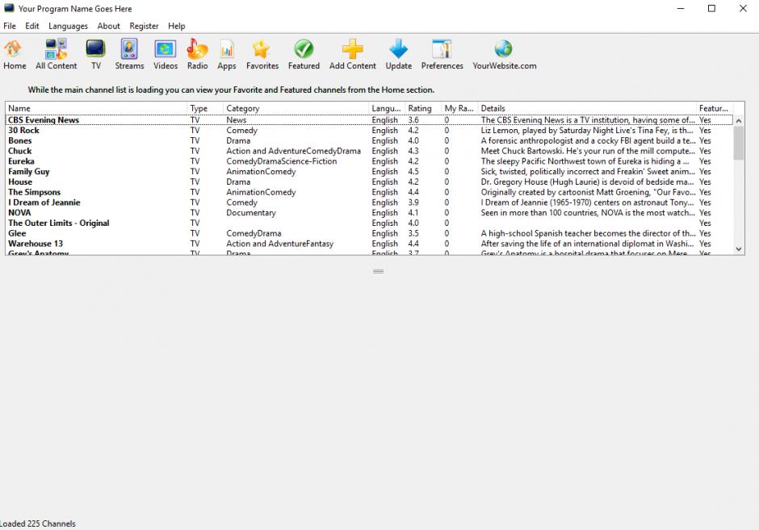Sort list by Language column header
Viewport: 759px width, 530px height.
(387, 108)
